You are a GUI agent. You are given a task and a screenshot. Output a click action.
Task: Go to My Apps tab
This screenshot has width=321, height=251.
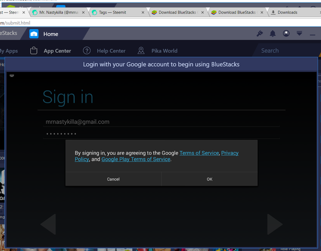tap(9, 51)
